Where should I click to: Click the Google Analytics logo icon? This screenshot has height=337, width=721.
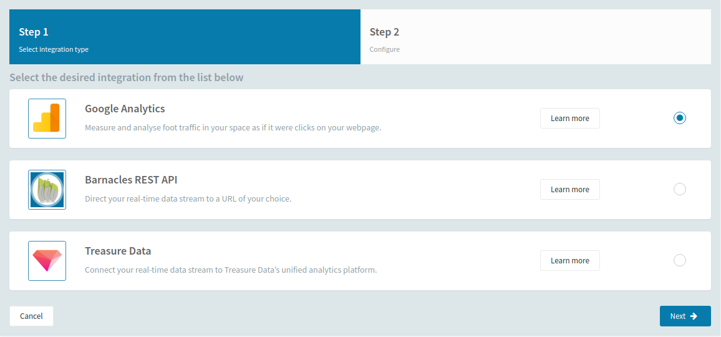[x=47, y=119]
